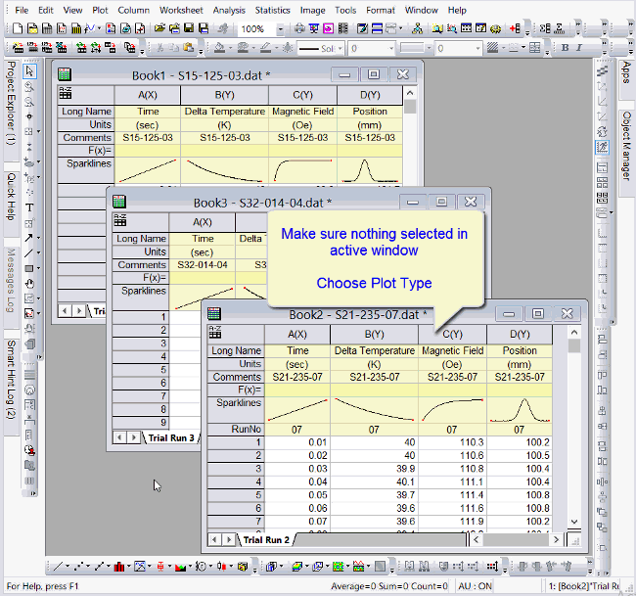Click column header C(Y) in Book2
Screen dimensions: 636x596
tap(451, 334)
